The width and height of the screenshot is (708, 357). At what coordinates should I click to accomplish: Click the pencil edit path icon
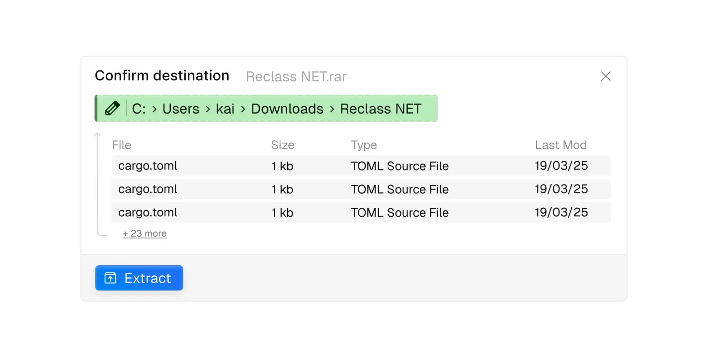[x=113, y=109]
